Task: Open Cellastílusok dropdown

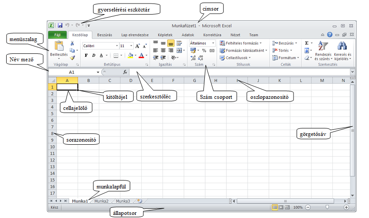Action: click(x=235, y=58)
